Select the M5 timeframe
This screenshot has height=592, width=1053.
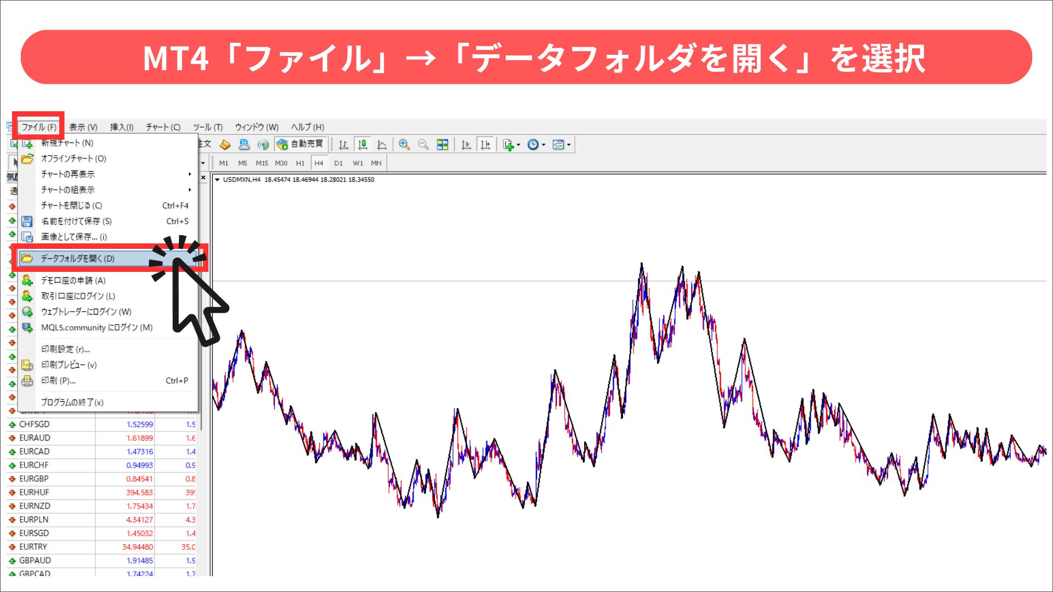[243, 163]
